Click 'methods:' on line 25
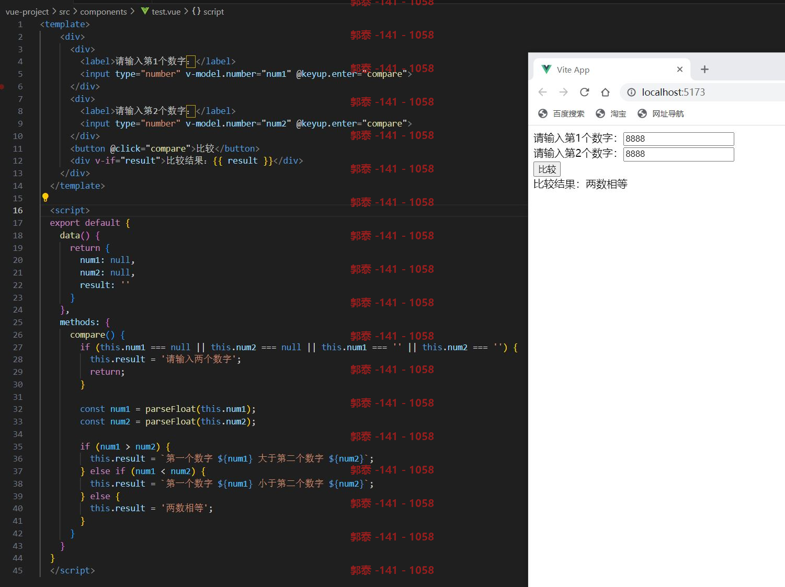The height and width of the screenshot is (587, 785). (79, 322)
